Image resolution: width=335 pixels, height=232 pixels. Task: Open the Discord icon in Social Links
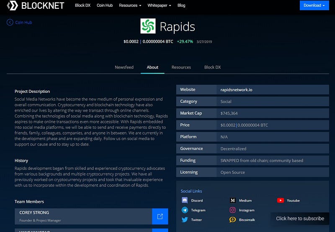(185, 200)
